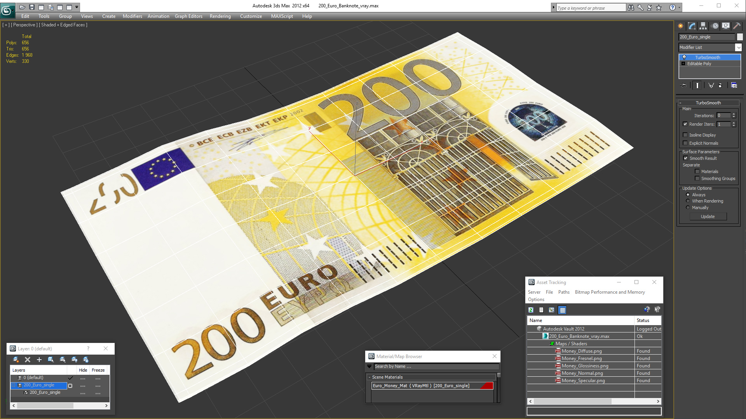
Task: Click the Save File disk icon
Action: 32,7
